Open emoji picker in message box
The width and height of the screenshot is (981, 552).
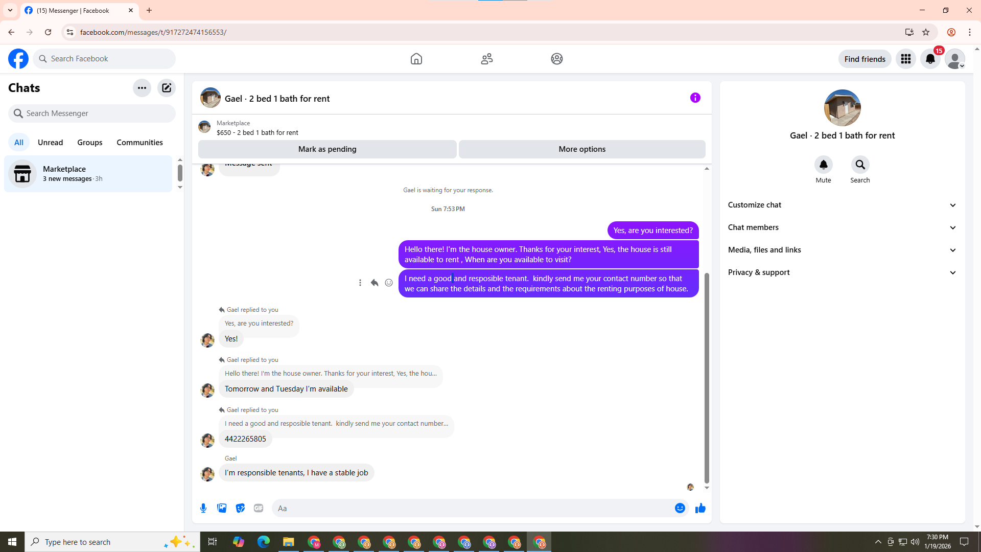pos(680,508)
